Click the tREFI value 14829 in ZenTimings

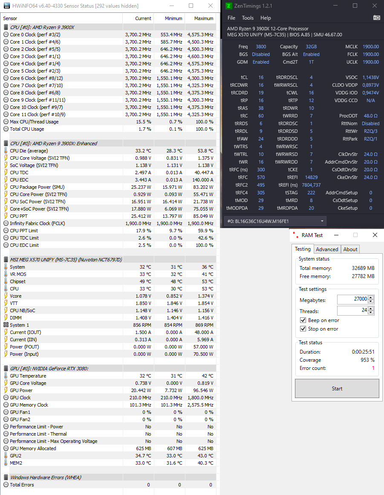(x=311, y=177)
